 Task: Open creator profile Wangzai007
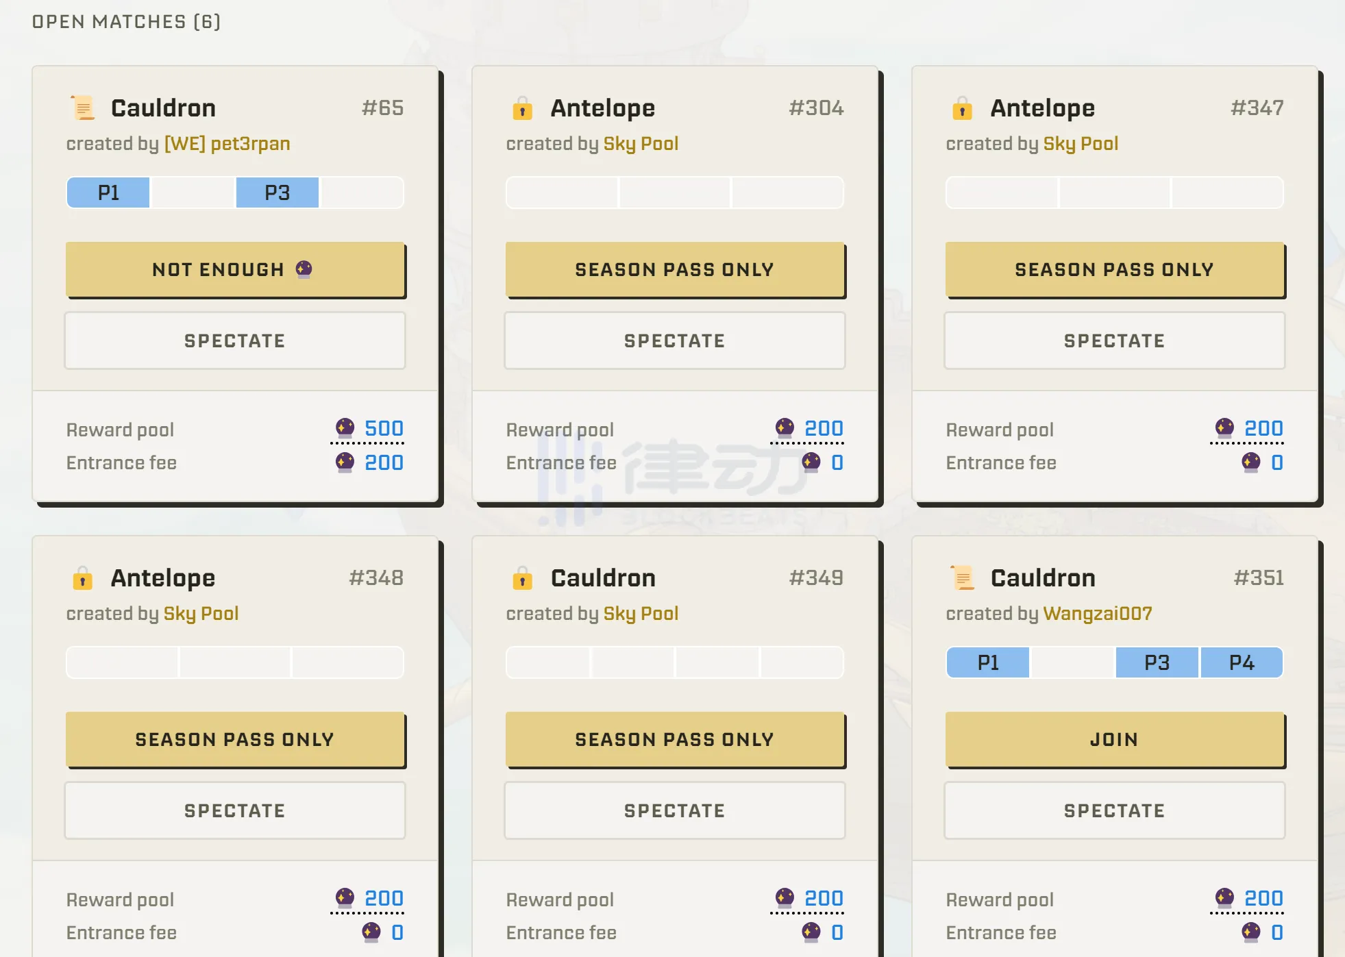pos(1097,614)
